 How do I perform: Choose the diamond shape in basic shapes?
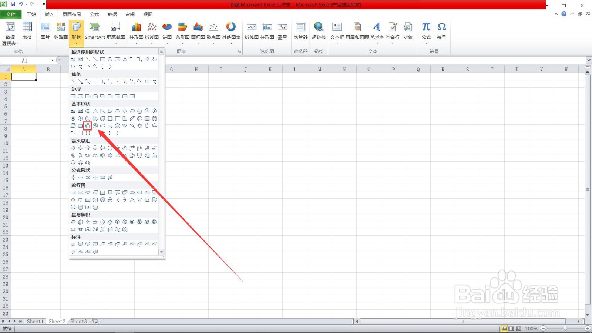pos(125,111)
